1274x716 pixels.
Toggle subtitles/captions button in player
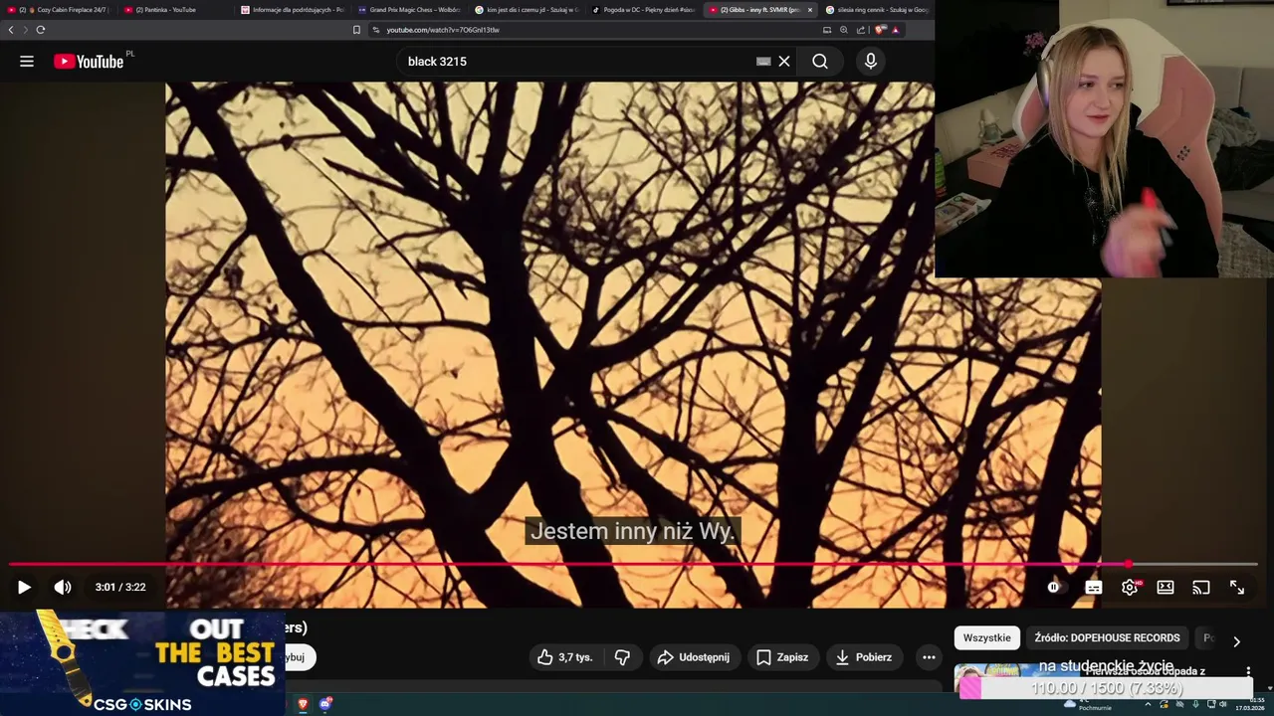pos(1094,587)
